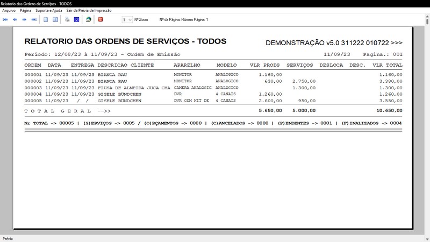Click the Nr TOTAL -> 00005 summary
430x242 pixels.
(49, 123)
